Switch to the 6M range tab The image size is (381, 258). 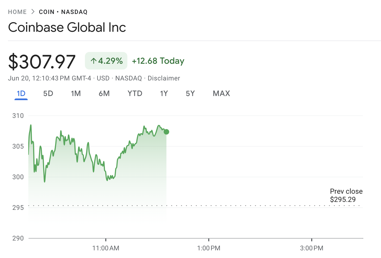click(x=104, y=94)
